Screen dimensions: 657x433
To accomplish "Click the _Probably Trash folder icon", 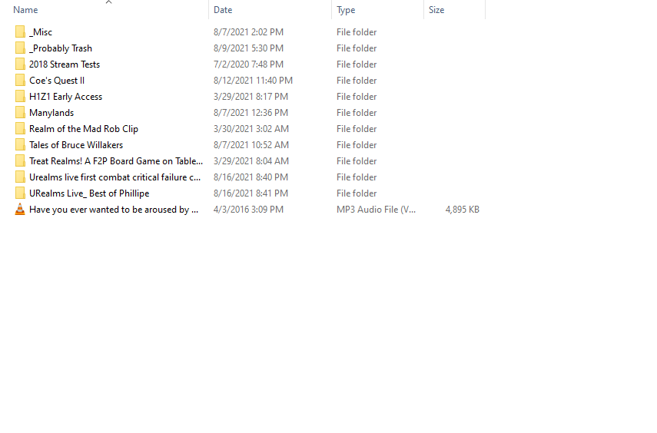I will 20,48.
